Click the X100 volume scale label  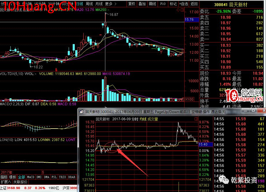(x=189, y=99)
